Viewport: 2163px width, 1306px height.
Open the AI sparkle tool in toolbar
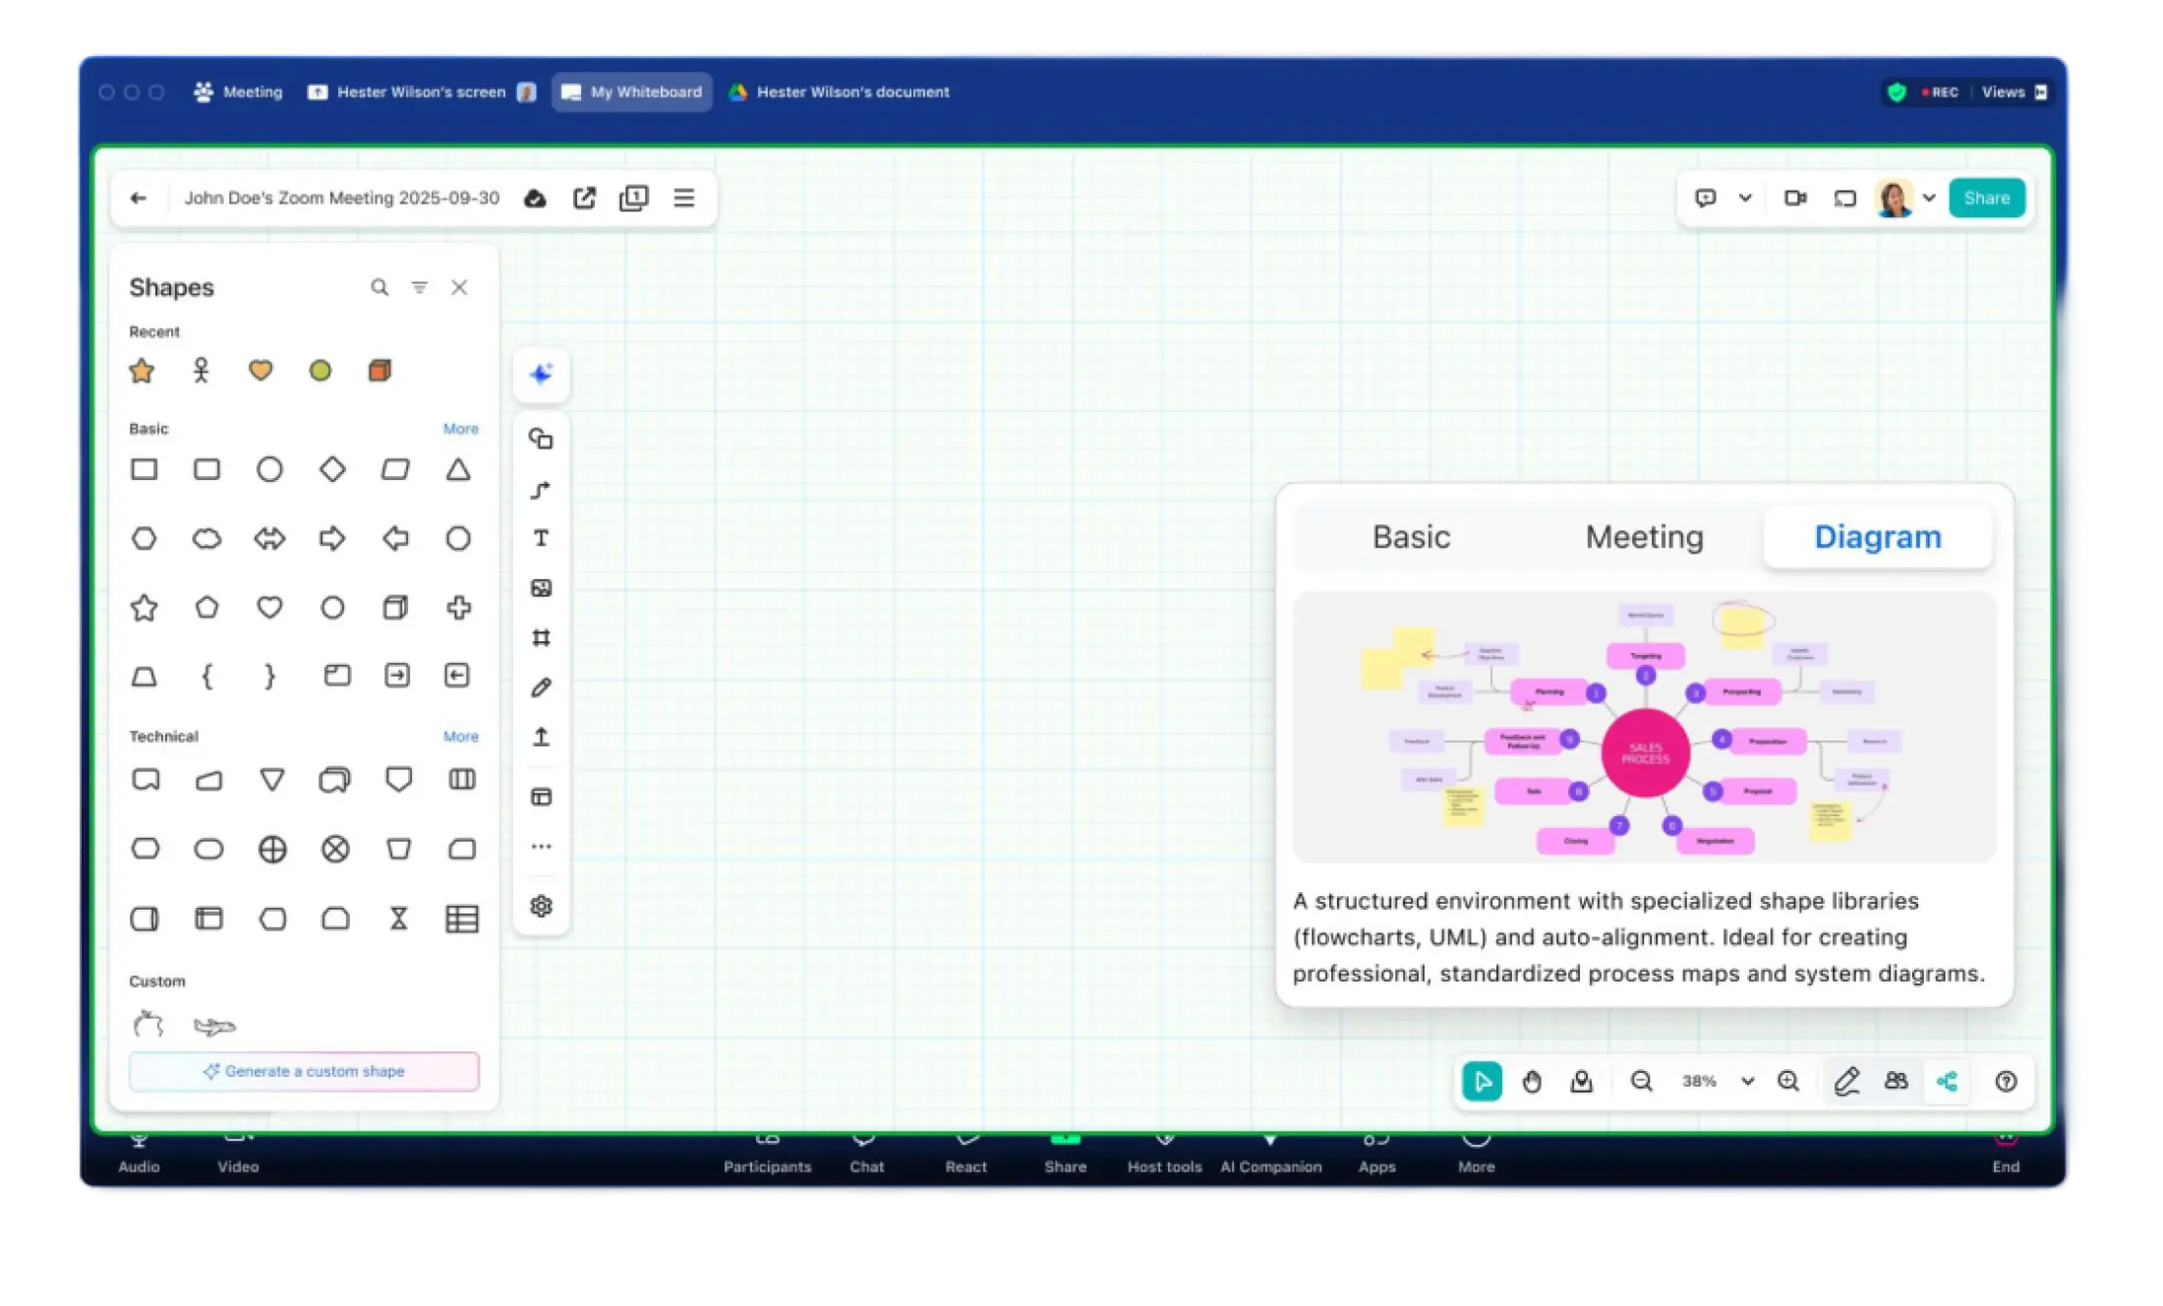coord(541,374)
